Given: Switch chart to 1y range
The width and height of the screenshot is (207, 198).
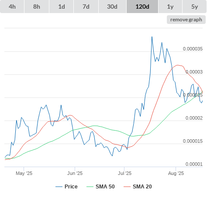Looking at the screenshot, I should point(170,7).
